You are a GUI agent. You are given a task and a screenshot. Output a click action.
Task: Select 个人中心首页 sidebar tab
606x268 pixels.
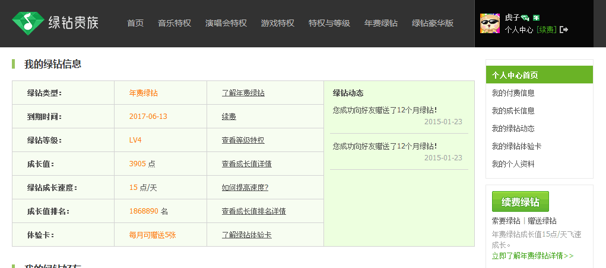coord(539,75)
